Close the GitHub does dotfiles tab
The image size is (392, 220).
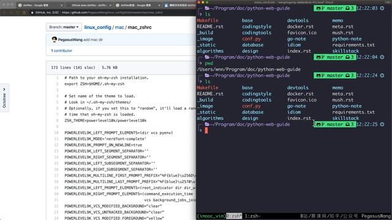click(x=110, y=5)
